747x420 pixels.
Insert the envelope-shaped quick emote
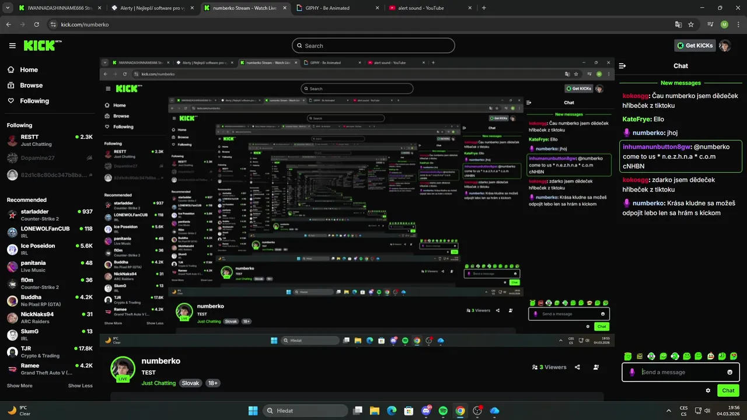[640, 356]
